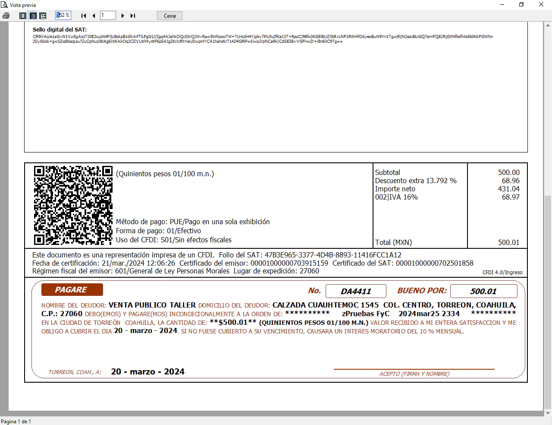This screenshot has height=425, width=552.
Task: Click the vertical scrollbar down arrow
Action: click(548, 413)
